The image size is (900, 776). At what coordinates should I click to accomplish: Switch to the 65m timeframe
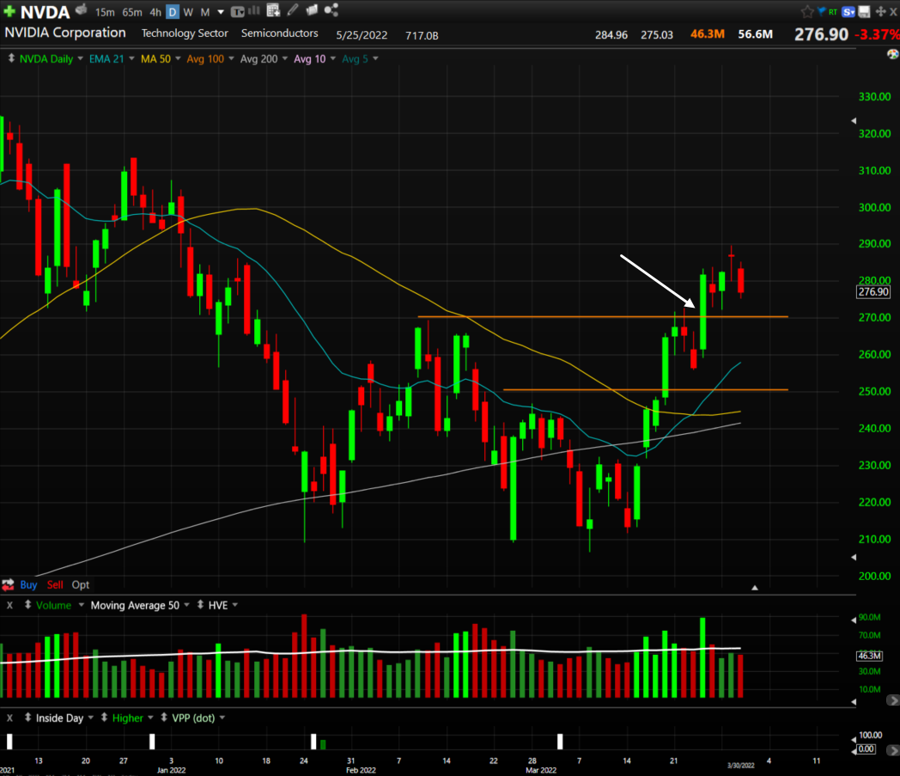[x=132, y=12]
